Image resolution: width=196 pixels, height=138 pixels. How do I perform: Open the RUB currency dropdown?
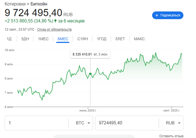173,123
